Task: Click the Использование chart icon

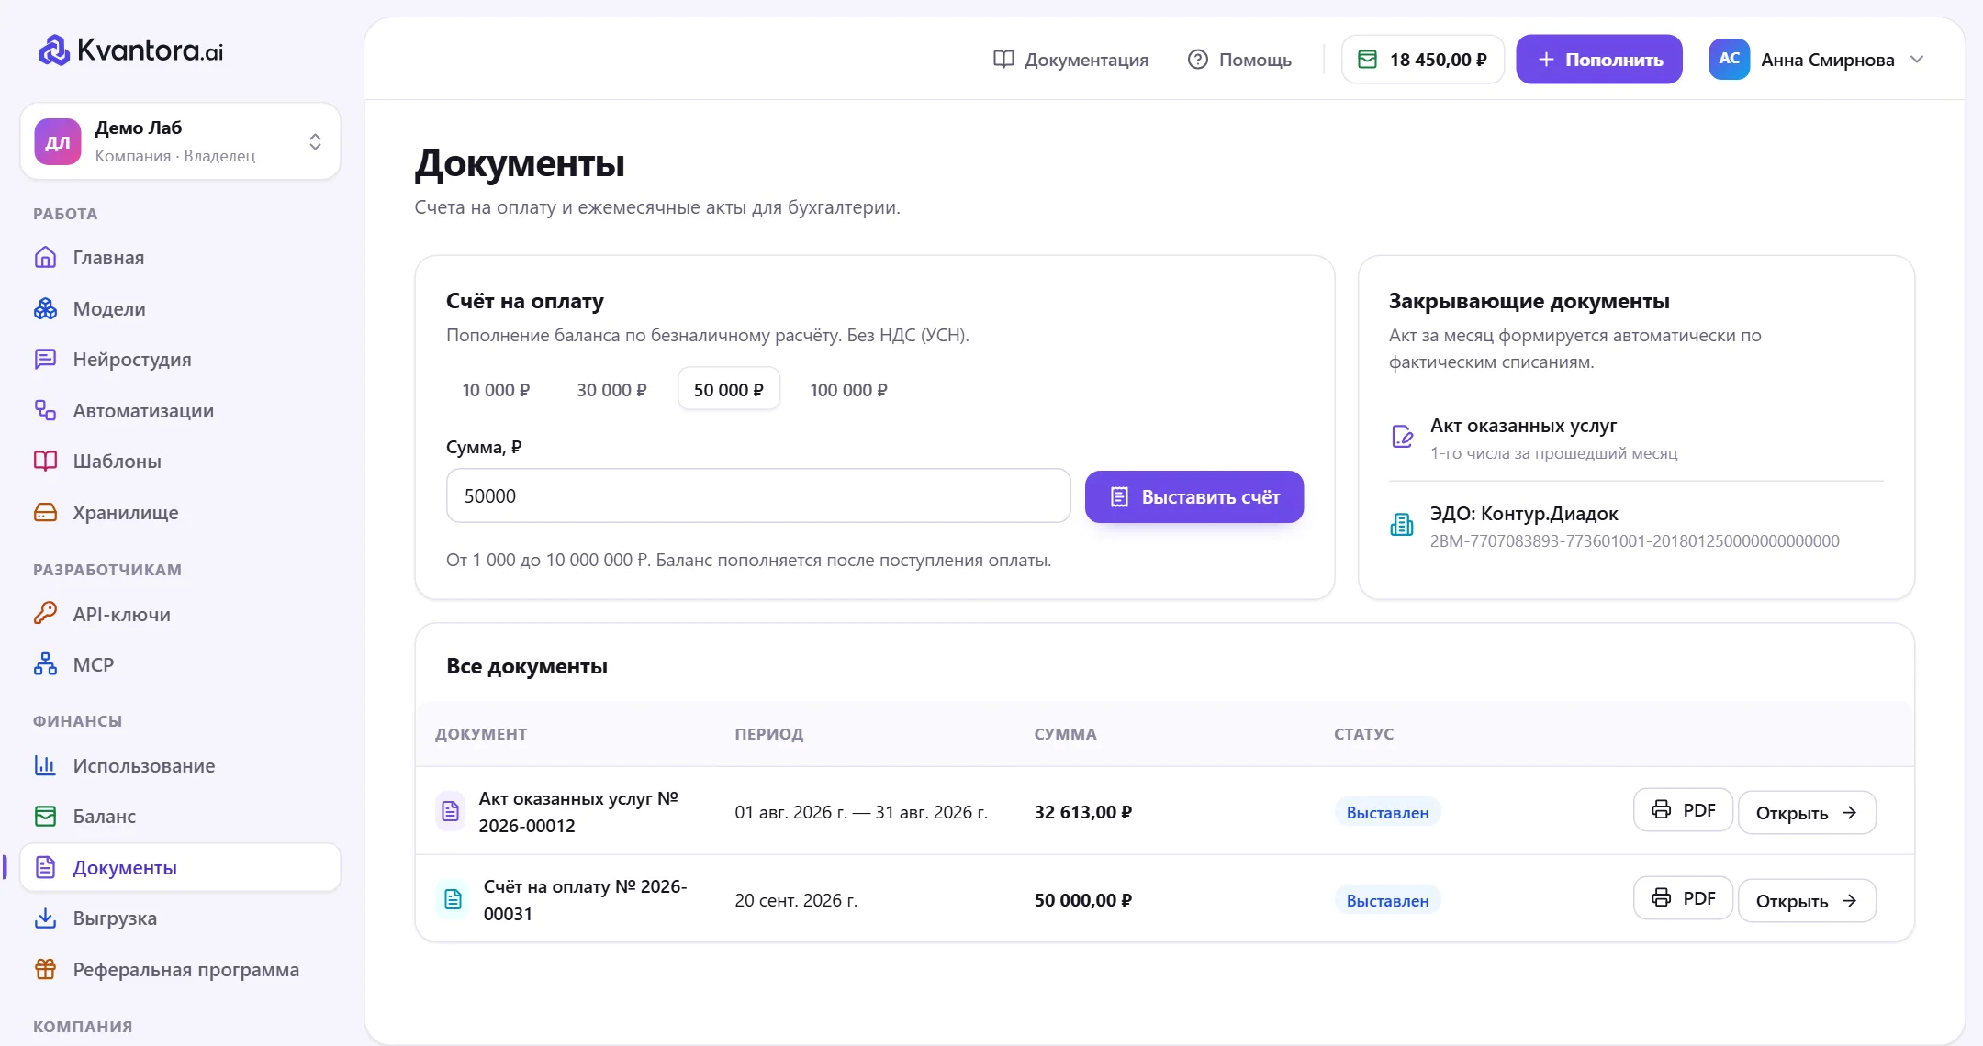Action: [x=45, y=765]
